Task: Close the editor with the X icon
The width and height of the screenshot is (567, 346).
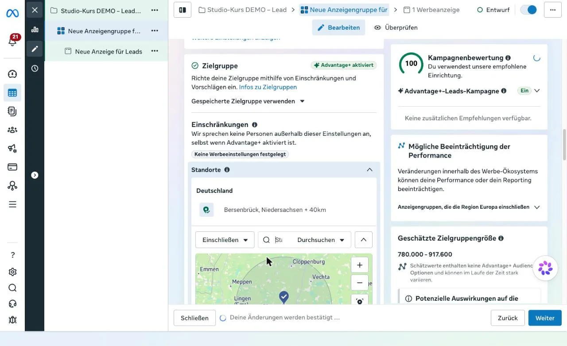Action: (x=35, y=10)
